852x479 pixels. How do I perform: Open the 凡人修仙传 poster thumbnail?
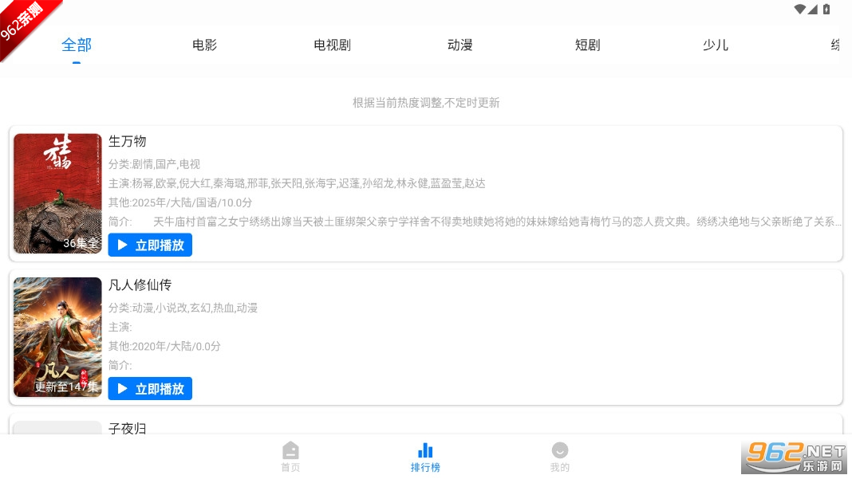(x=57, y=337)
